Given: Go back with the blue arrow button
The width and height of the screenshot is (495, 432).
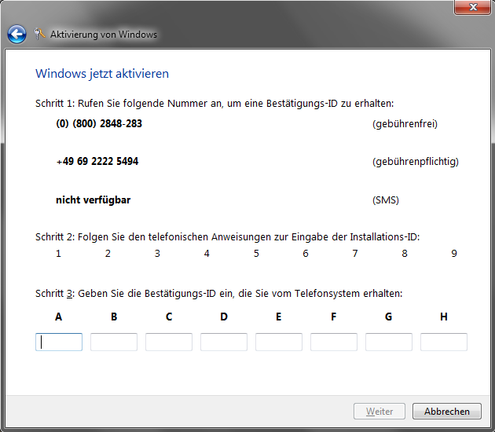Looking at the screenshot, I should point(16,34).
